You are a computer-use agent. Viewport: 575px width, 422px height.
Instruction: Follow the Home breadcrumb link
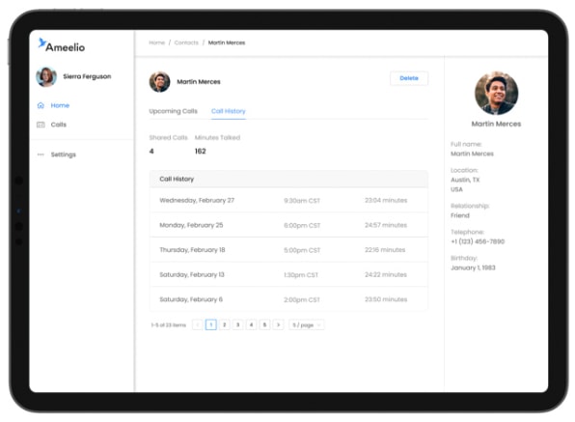pos(156,42)
